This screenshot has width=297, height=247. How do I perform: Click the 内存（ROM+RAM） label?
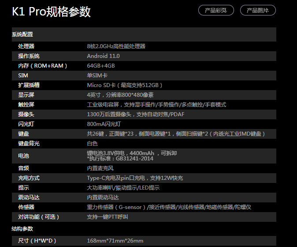pyautogui.click(x=43, y=66)
